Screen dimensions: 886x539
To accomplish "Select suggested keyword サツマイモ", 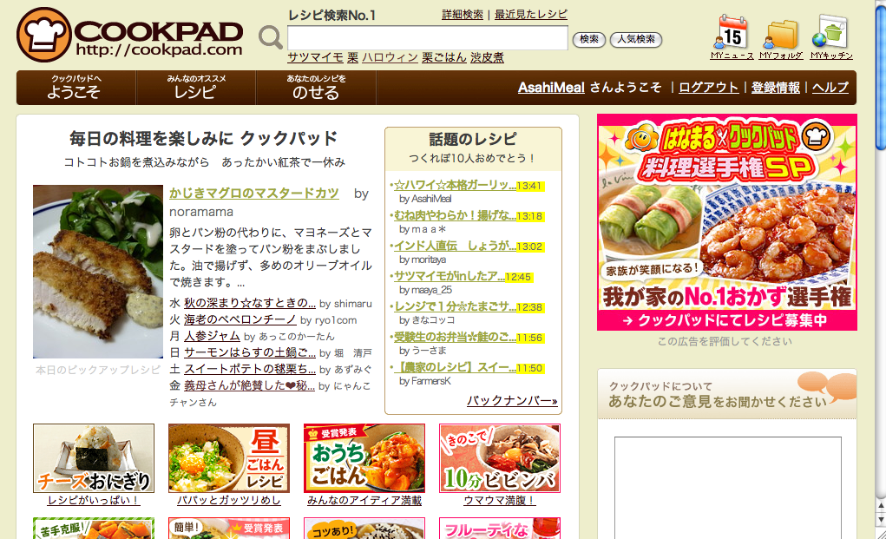I will coord(315,57).
